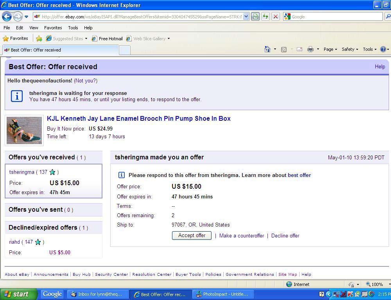The image size is (391, 300).
Task: Click the 'Make a counteroffer' link
Action: click(242, 236)
